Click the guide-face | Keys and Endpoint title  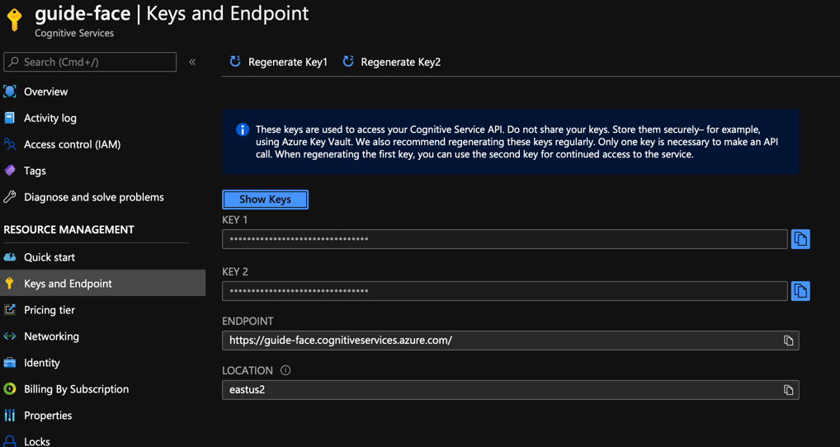172,13
